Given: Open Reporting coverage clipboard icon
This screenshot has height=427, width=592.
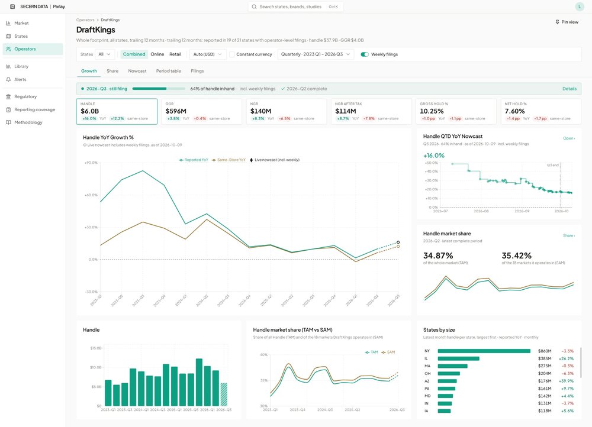Looking at the screenshot, I should click(x=8, y=110).
